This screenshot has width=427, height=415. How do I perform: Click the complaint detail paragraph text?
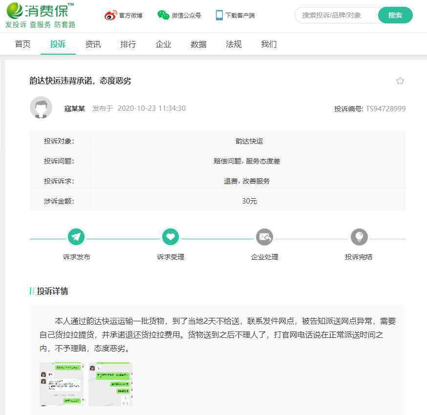tap(217, 335)
